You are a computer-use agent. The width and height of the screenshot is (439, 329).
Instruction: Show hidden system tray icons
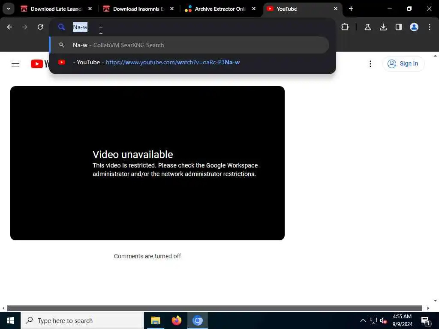point(363,320)
